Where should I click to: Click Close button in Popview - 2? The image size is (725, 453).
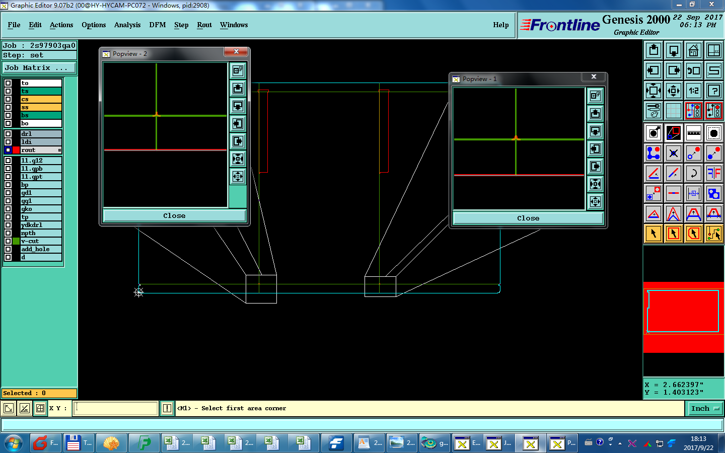click(x=174, y=215)
